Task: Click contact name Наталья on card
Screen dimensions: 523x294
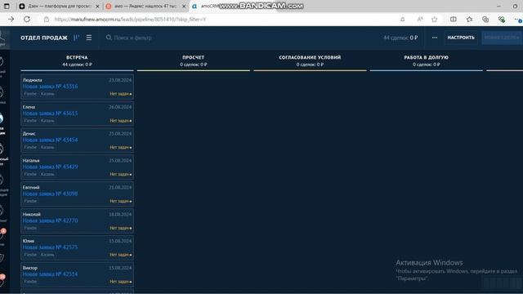Action: [31, 161]
